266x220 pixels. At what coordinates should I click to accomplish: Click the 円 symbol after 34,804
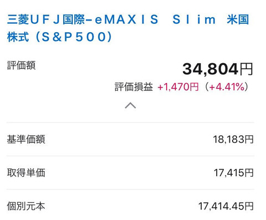pyautogui.click(x=246, y=69)
